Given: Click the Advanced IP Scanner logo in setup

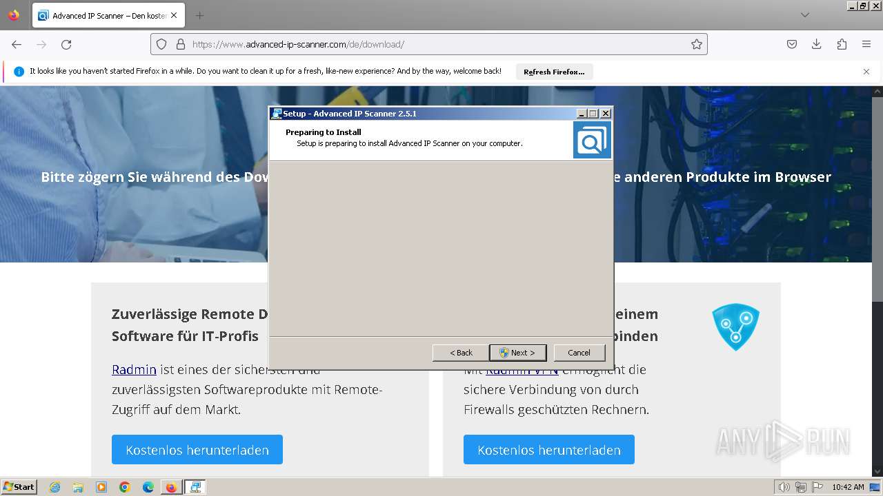Looking at the screenshot, I should coord(592,140).
